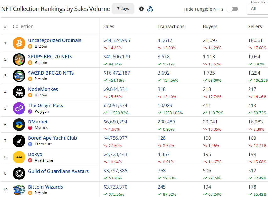The width and height of the screenshot is (268, 197).
Task: Click the Sellers column header
Action: [x=255, y=26]
